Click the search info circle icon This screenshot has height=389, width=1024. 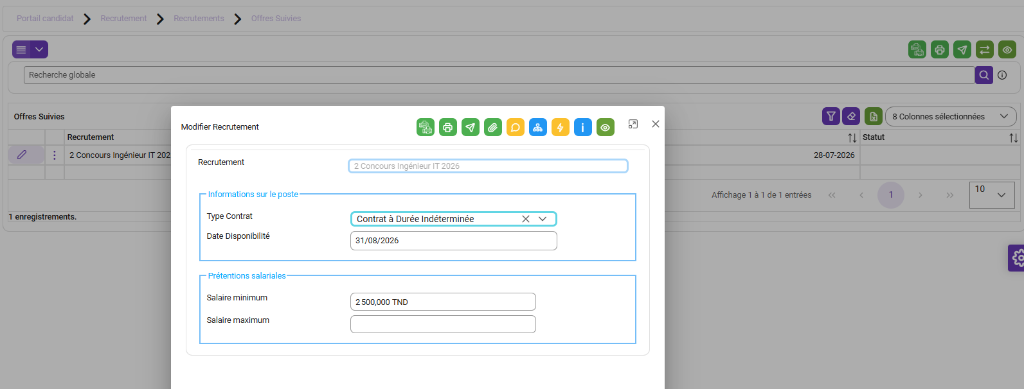(x=1002, y=75)
